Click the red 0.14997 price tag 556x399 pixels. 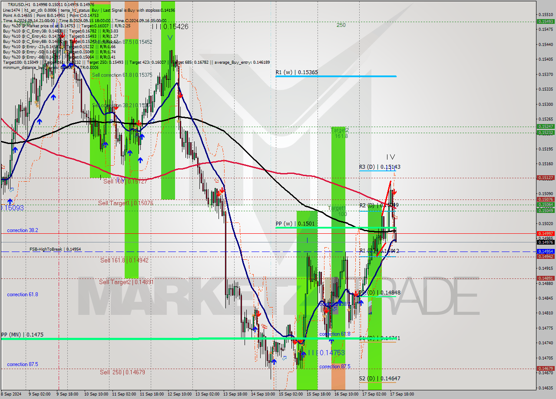(x=546, y=233)
